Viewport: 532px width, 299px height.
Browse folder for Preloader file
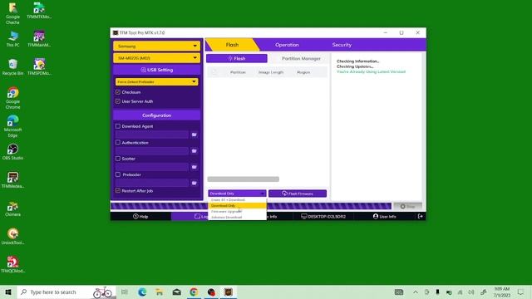pyautogui.click(x=194, y=183)
